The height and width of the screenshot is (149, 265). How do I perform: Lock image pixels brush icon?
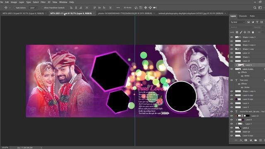coord(241,32)
